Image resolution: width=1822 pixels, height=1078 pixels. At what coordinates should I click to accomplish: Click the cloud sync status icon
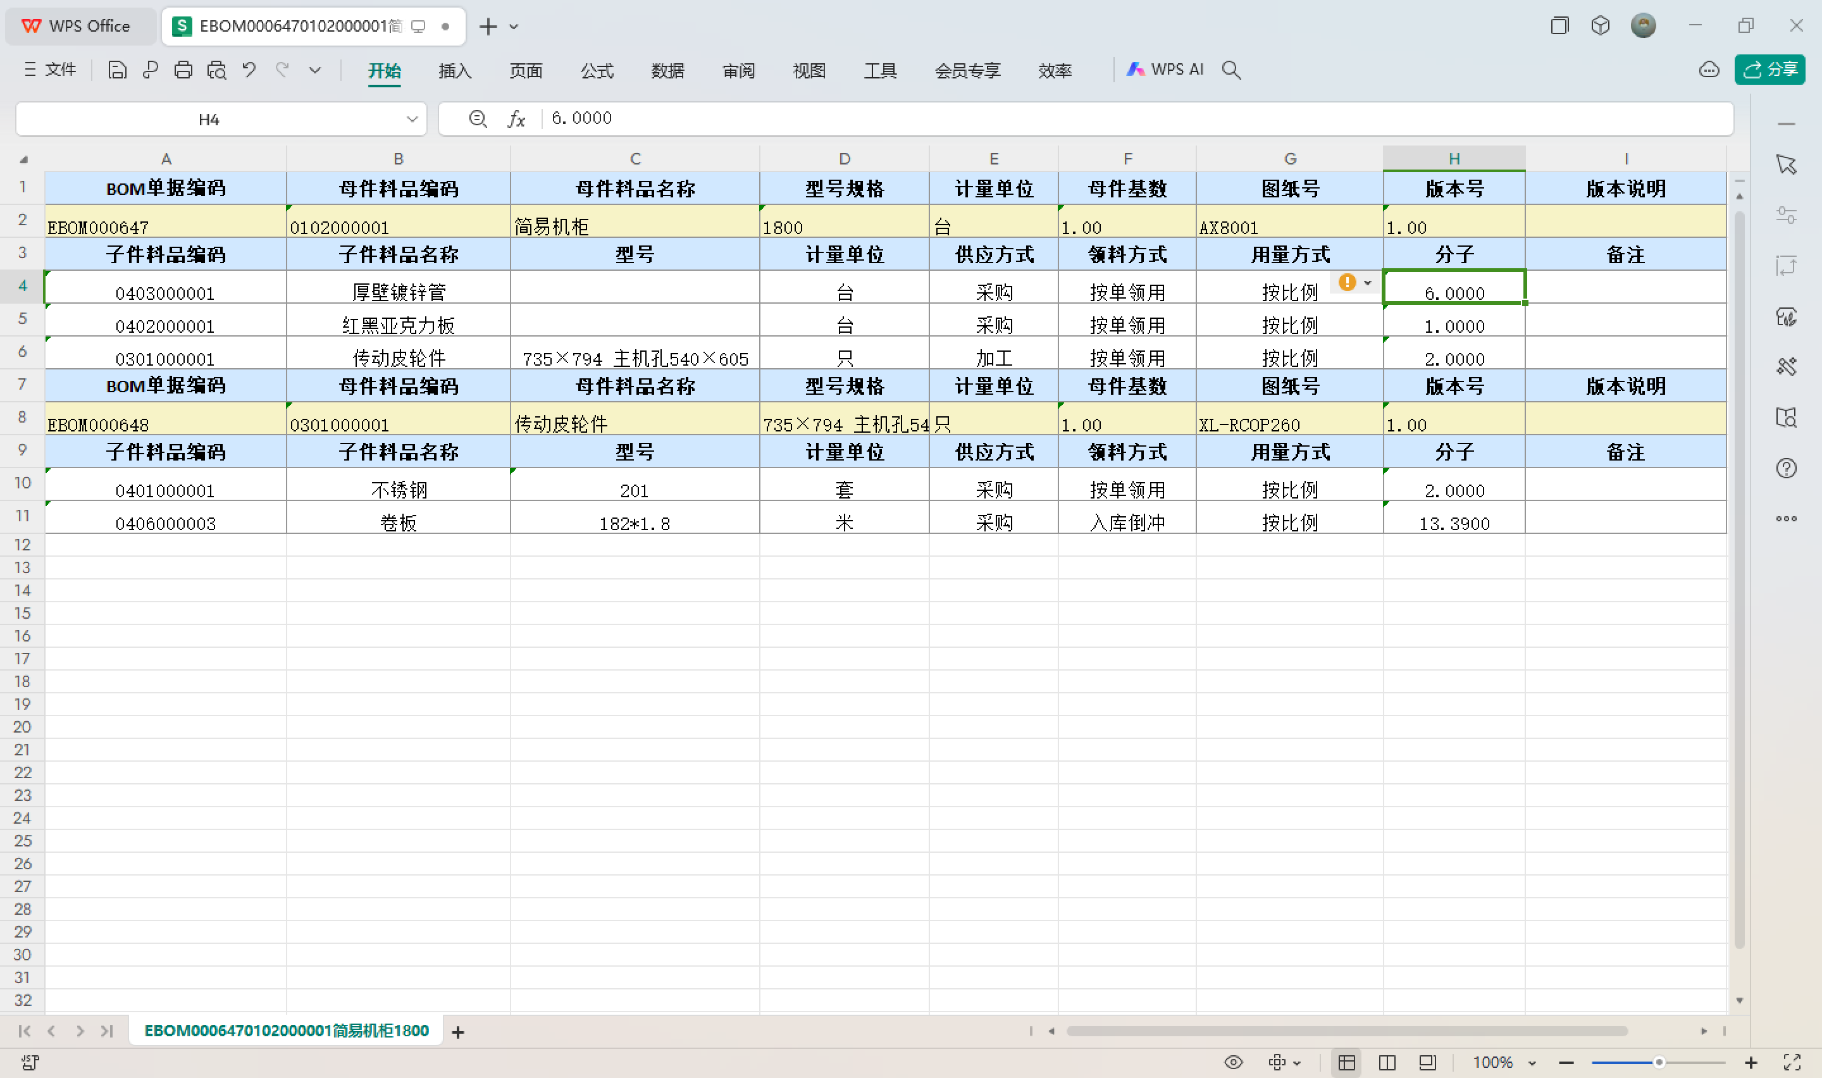coord(1709,70)
